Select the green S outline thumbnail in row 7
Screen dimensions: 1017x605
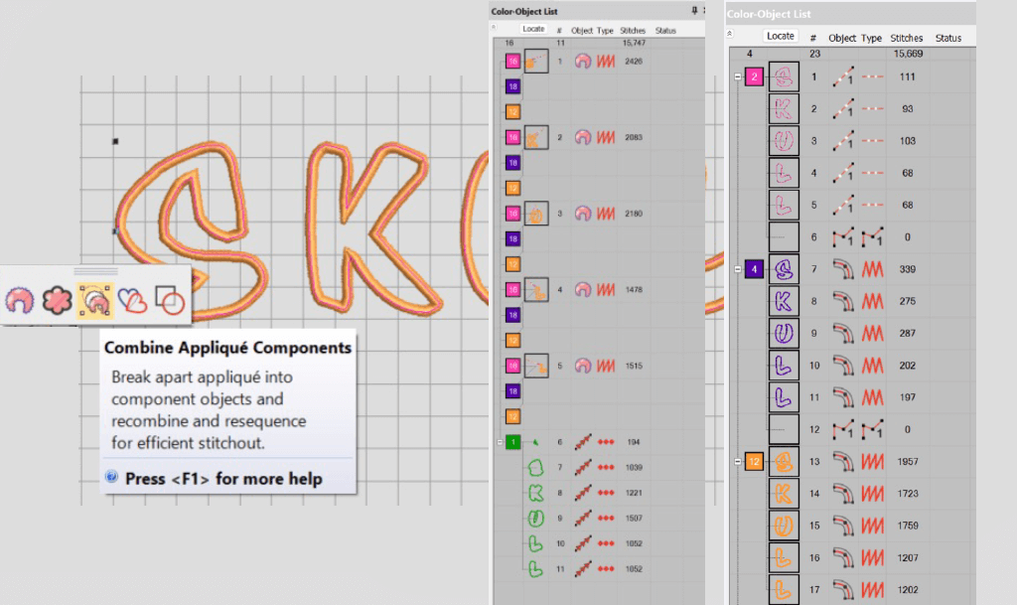click(x=537, y=467)
